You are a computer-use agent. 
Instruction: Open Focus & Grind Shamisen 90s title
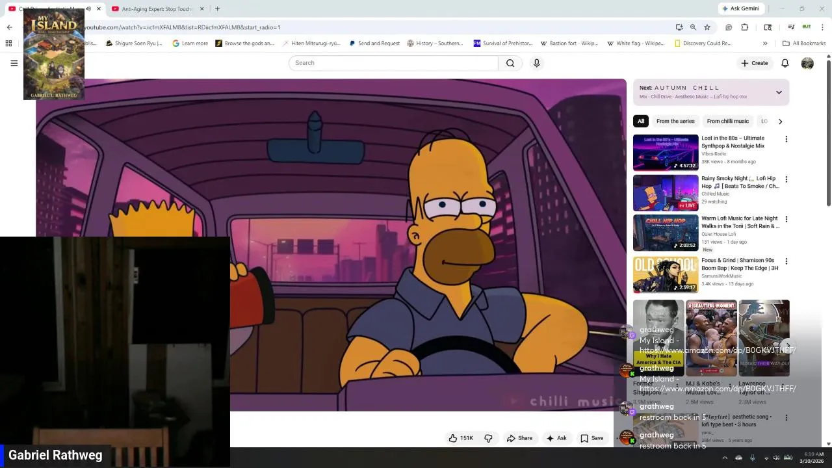click(740, 264)
